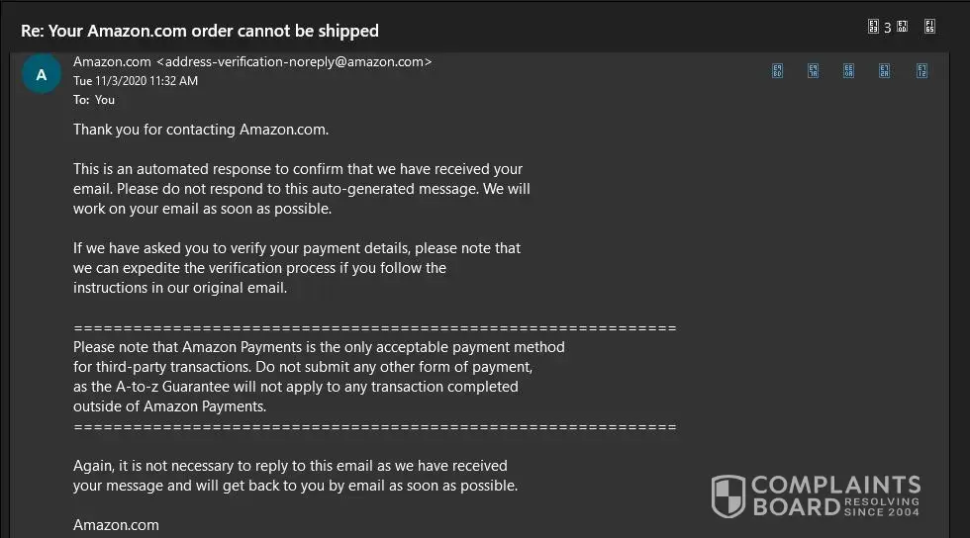The width and height of the screenshot is (970, 538).
Task: Click the teal sender avatar "A"
Action: click(41, 74)
